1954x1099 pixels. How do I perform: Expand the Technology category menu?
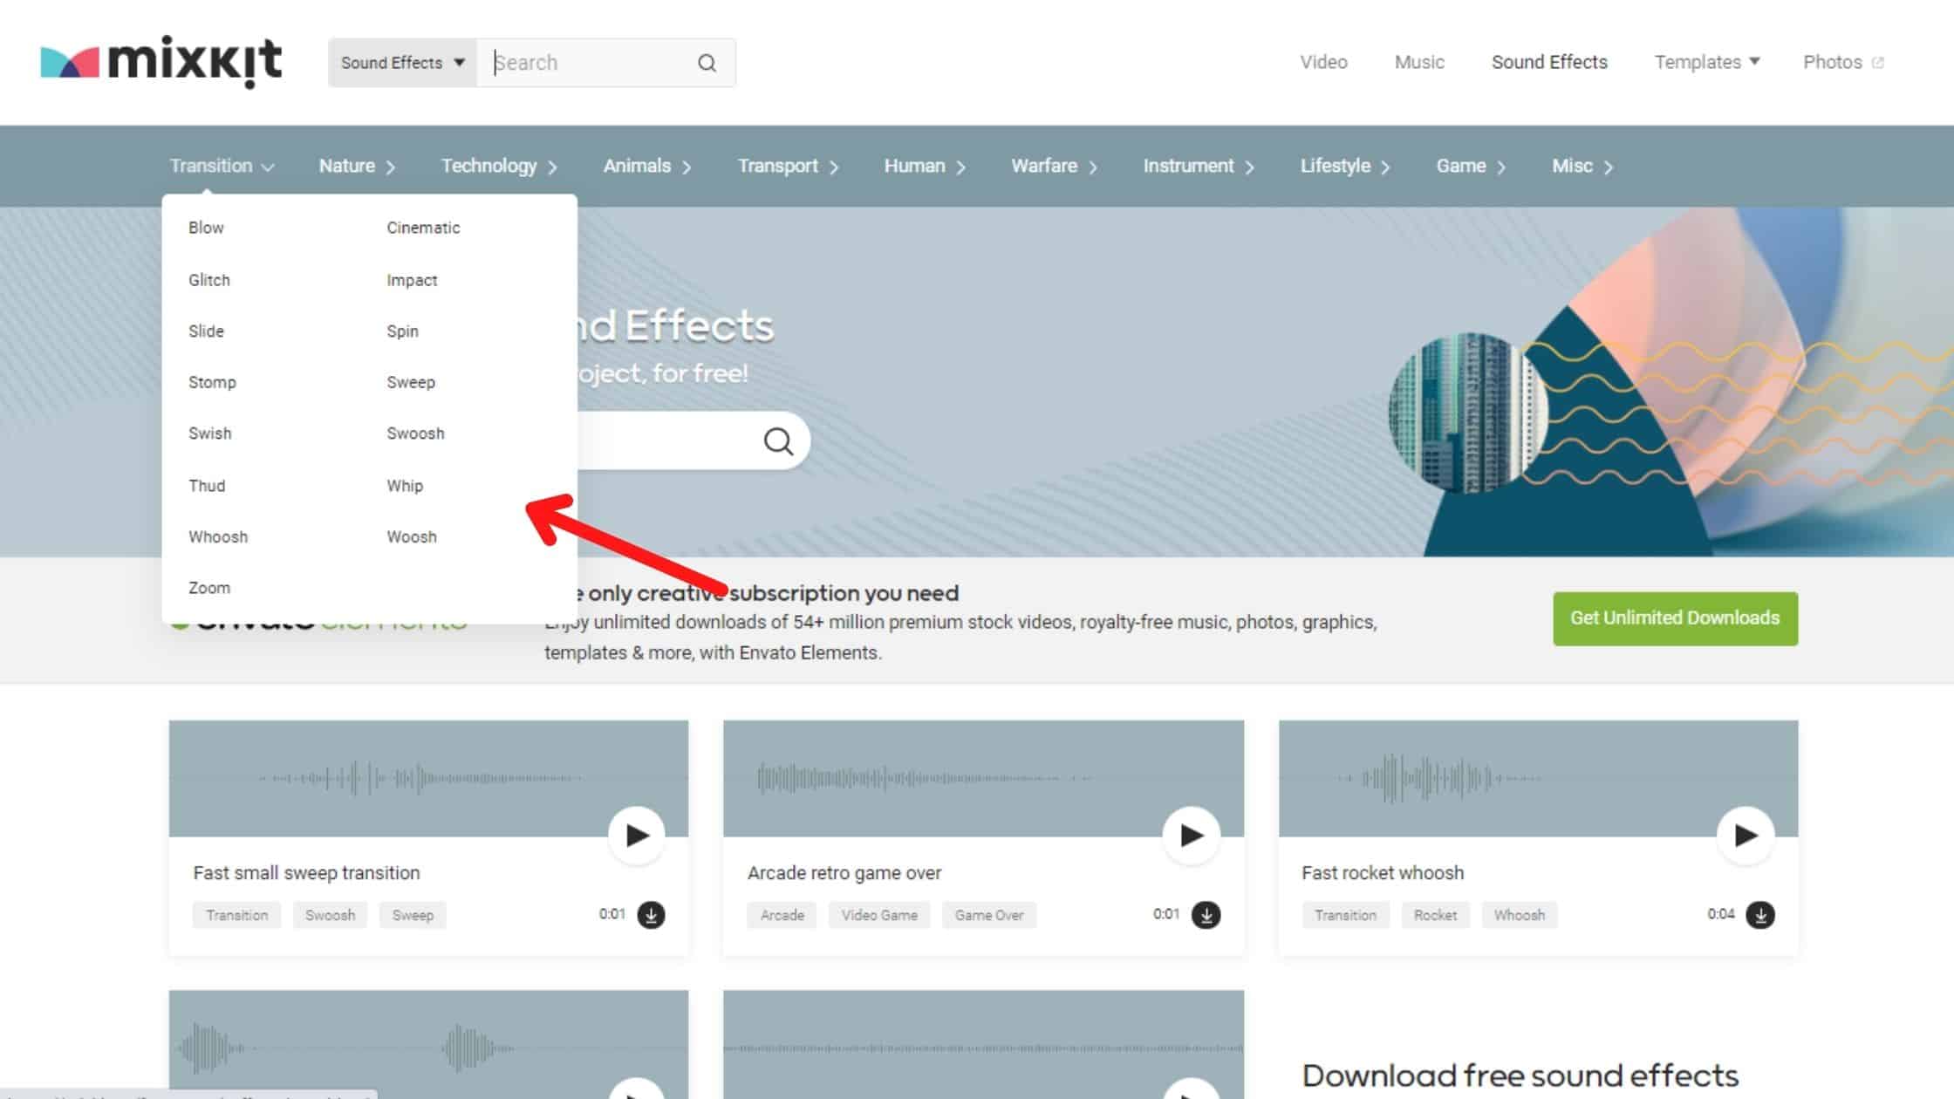pos(499,165)
